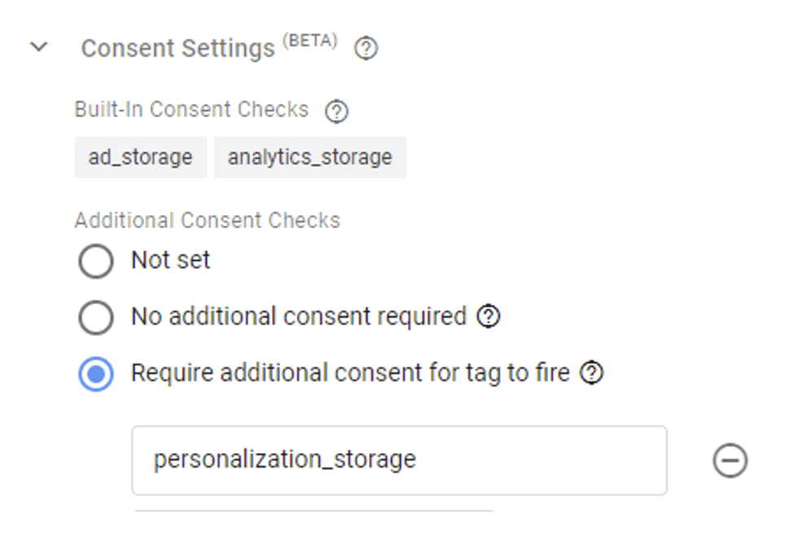Select the Not set radio button
785x541 pixels.
coord(95,261)
